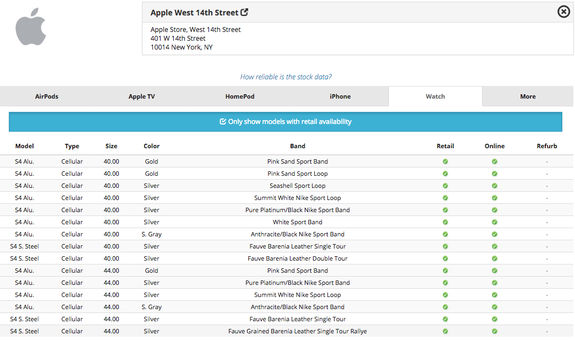
Task: Switch to the iPhone tab
Action: pos(340,96)
